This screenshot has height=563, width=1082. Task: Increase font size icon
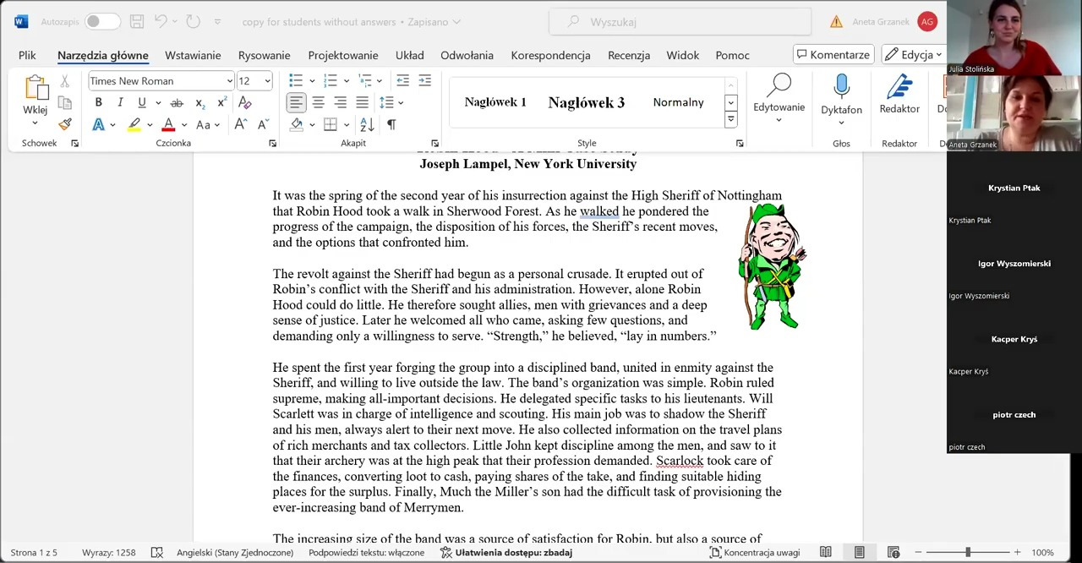tap(241, 124)
